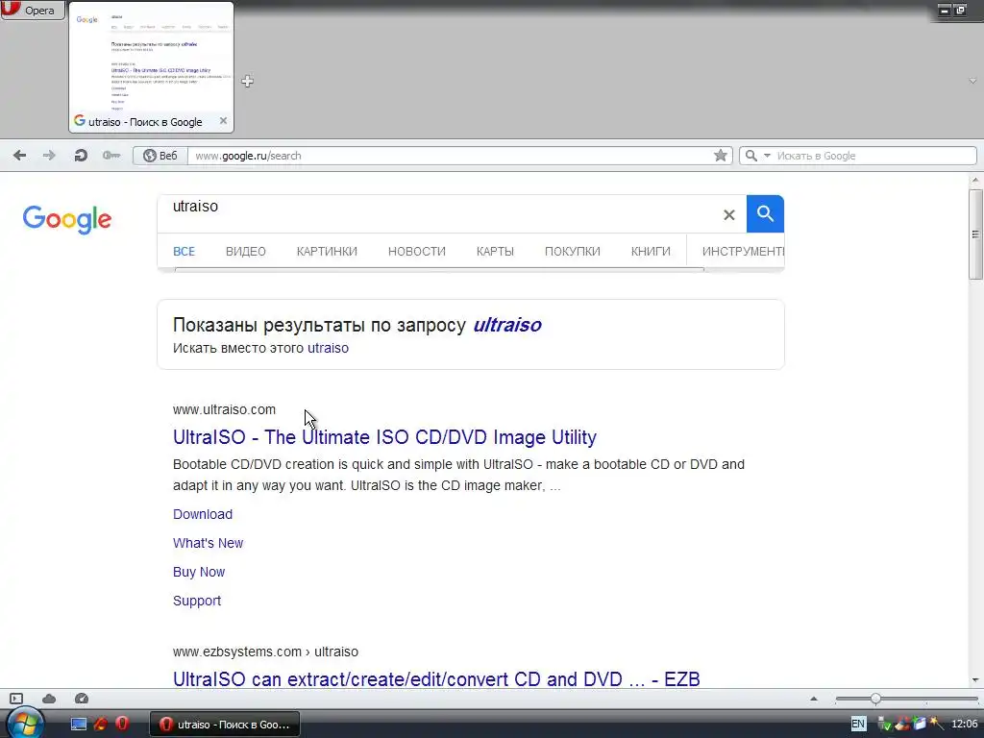Image resolution: width=984 pixels, height=738 pixels.
Task: Open the search engine dropdown arrow
Action: [767, 156]
